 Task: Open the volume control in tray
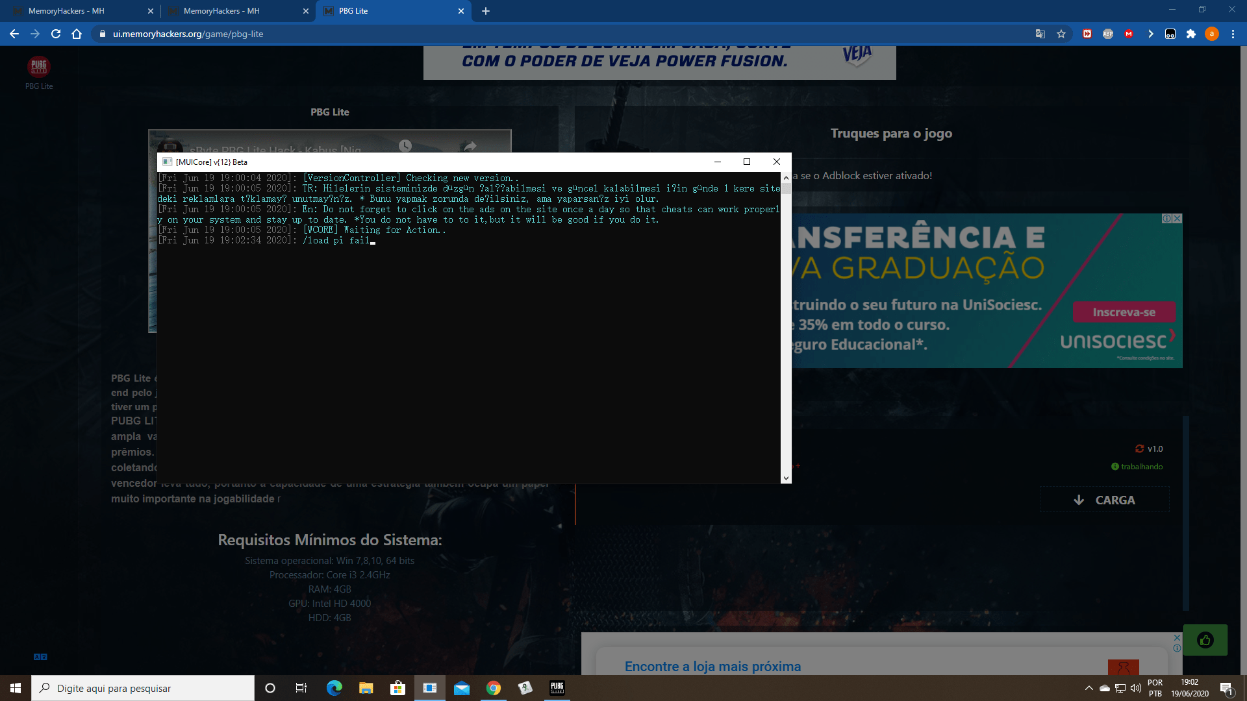pos(1136,688)
